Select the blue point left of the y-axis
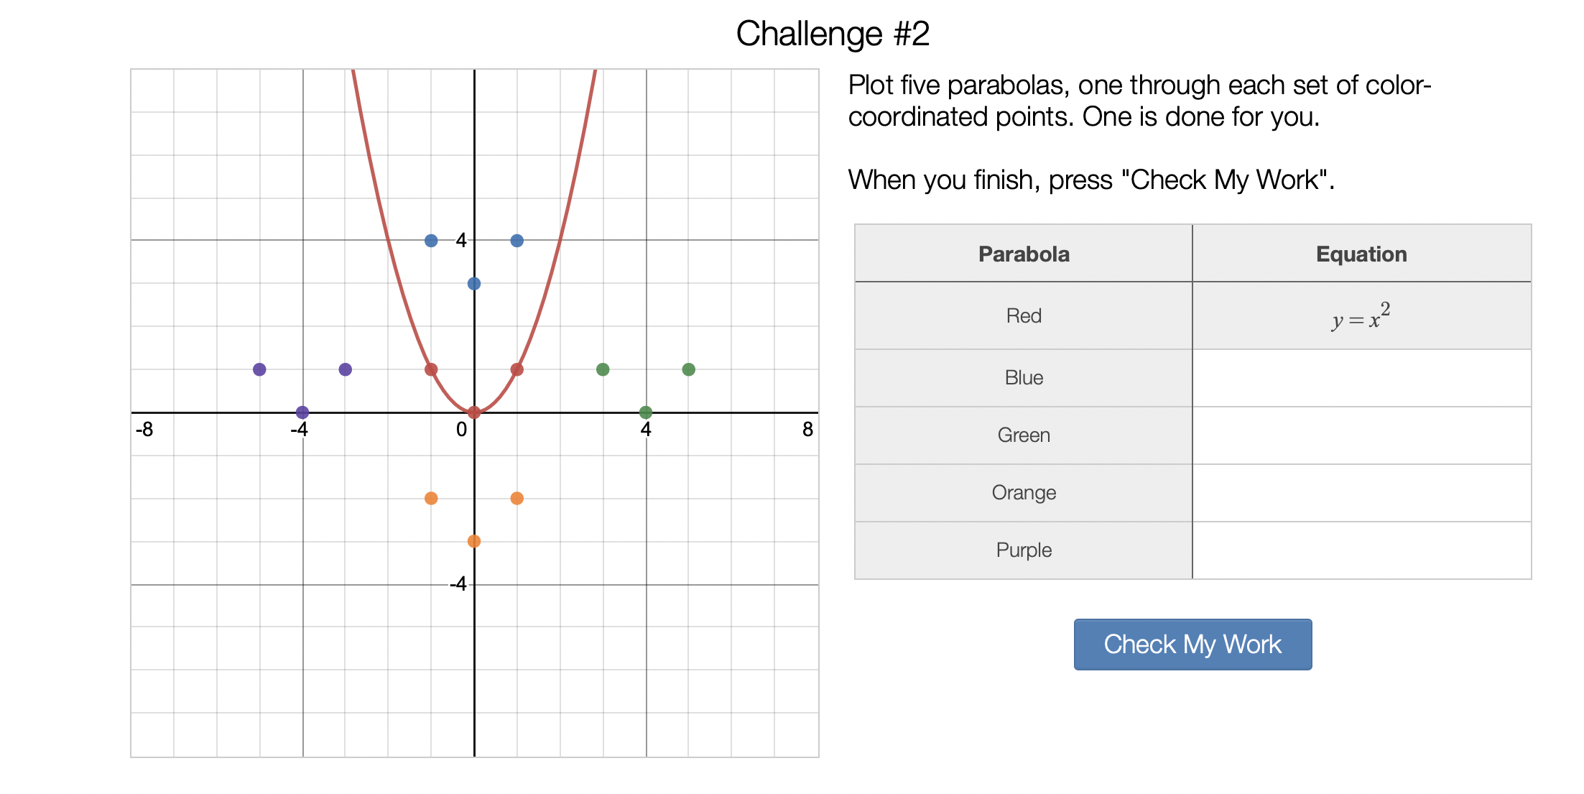Viewport: 1584px width, 794px height. point(431,241)
